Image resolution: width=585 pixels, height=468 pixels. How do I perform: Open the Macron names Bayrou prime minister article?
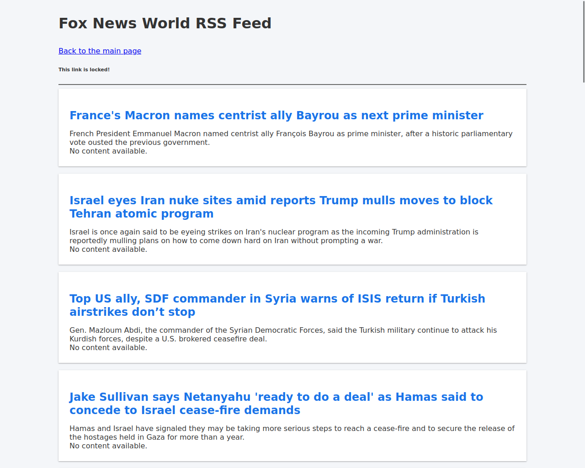pyautogui.click(x=276, y=115)
